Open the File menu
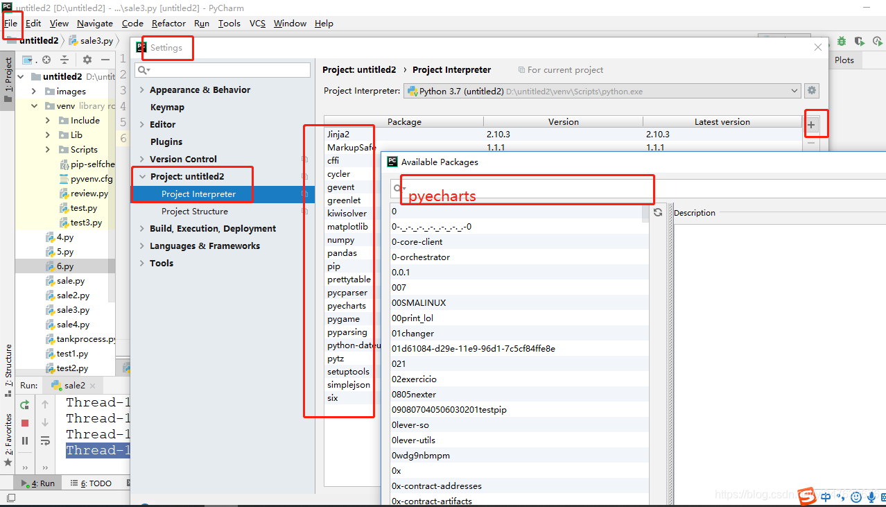This screenshot has height=507, width=886. pos(10,23)
